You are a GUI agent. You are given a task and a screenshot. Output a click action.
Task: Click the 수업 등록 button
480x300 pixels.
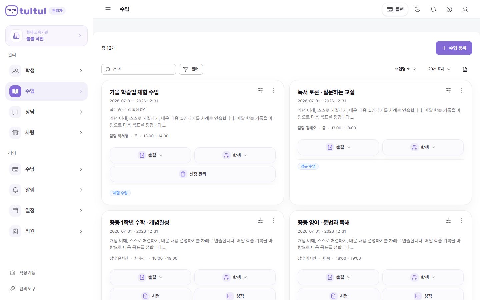pyautogui.click(x=454, y=48)
